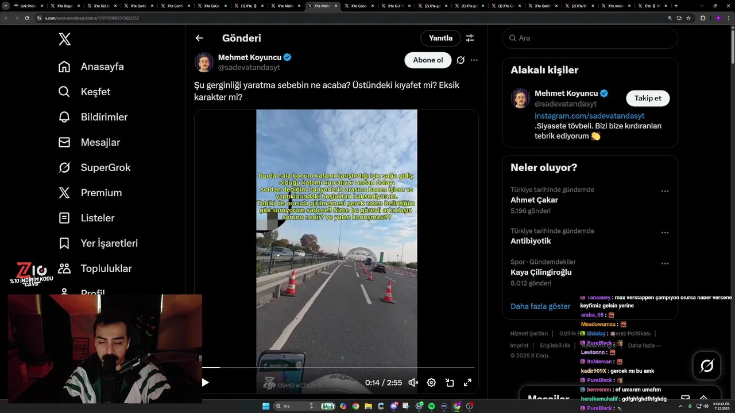The height and width of the screenshot is (413, 735).
Task: Open video settings gear
Action: coord(431,383)
